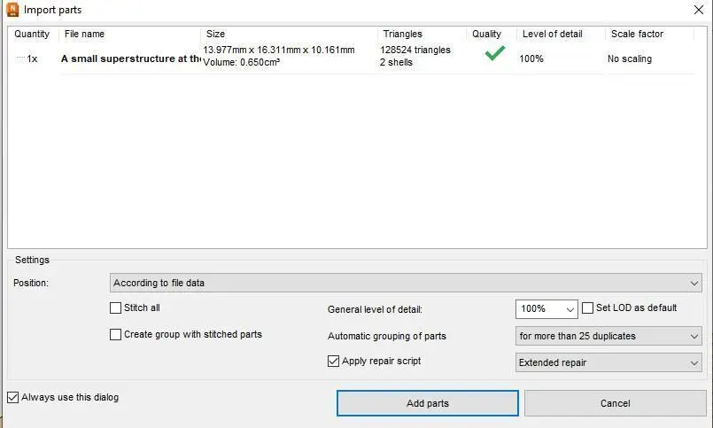Screen dimensions: 713x428
Task: Click the Netfabb app icon in title bar
Action: point(12,11)
